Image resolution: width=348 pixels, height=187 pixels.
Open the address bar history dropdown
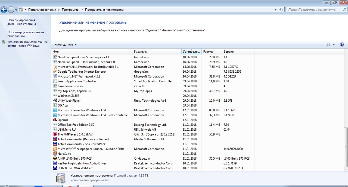[275, 9]
